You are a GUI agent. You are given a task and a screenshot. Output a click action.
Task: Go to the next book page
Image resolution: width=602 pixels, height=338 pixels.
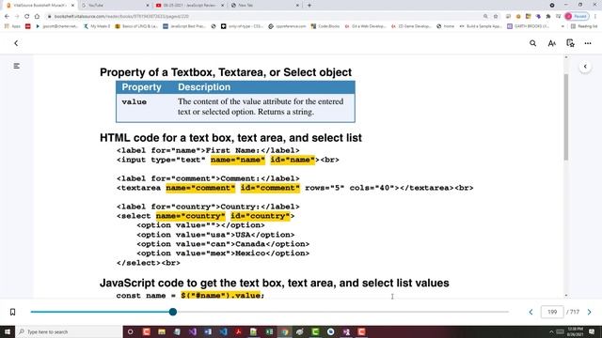pos(590,312)
